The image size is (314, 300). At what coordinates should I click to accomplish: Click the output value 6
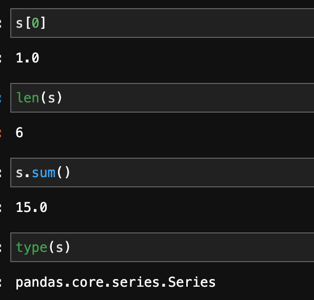click(x=19, y=133)
